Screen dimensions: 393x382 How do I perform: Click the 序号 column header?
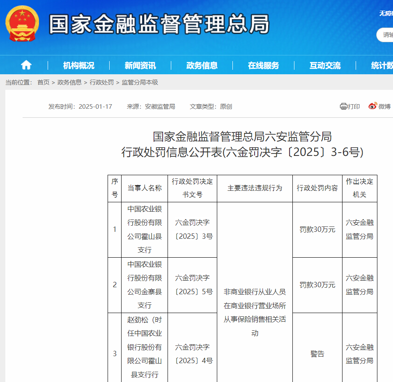click(115, 188)
